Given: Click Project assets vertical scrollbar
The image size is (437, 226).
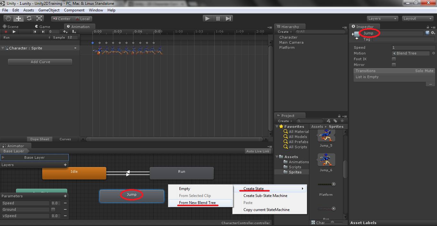Looking at the screenshot, I should pos(345,169).
